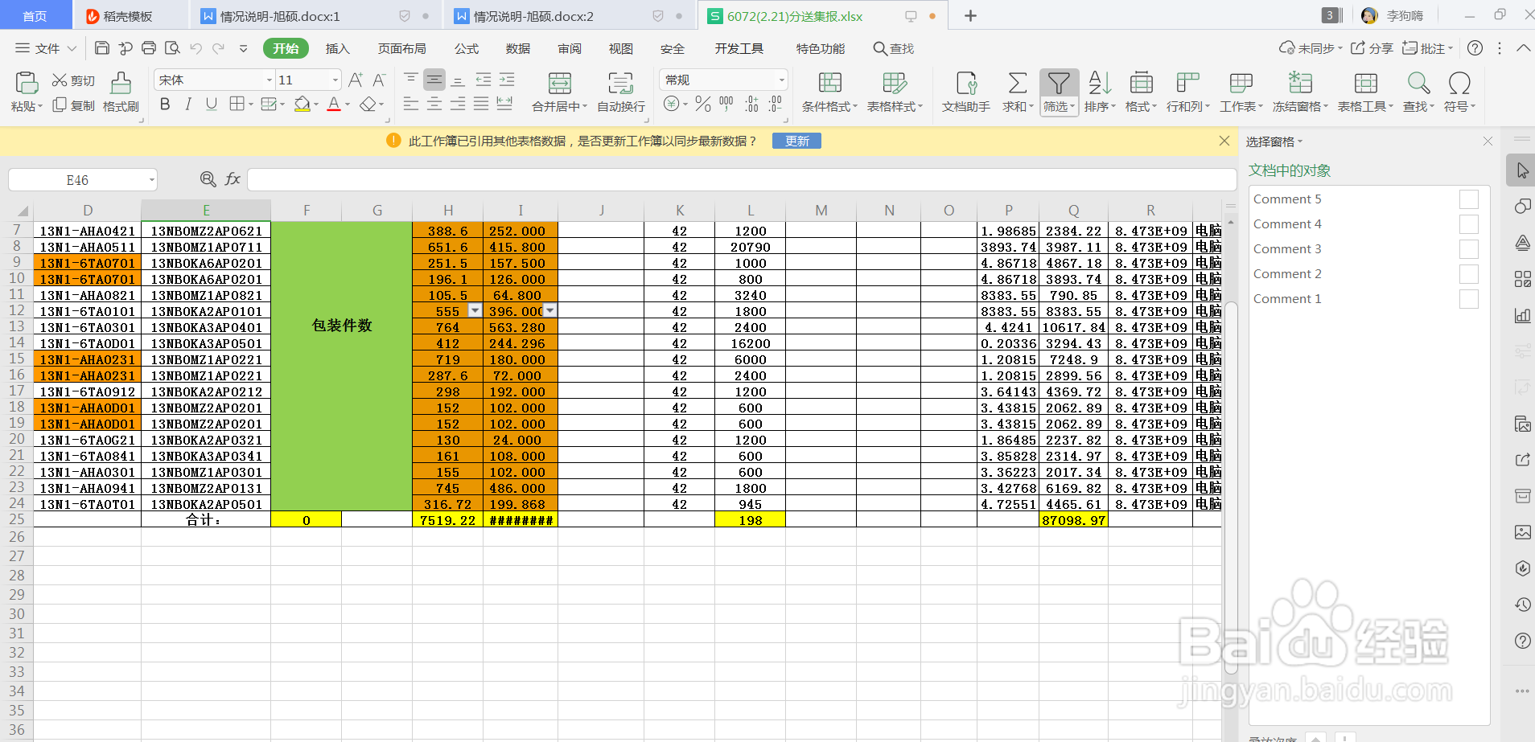Open the font name 宋体 dropdown
Image resolution: width=1535 pixels, height=742 pixels.
(x=270, y=80)
